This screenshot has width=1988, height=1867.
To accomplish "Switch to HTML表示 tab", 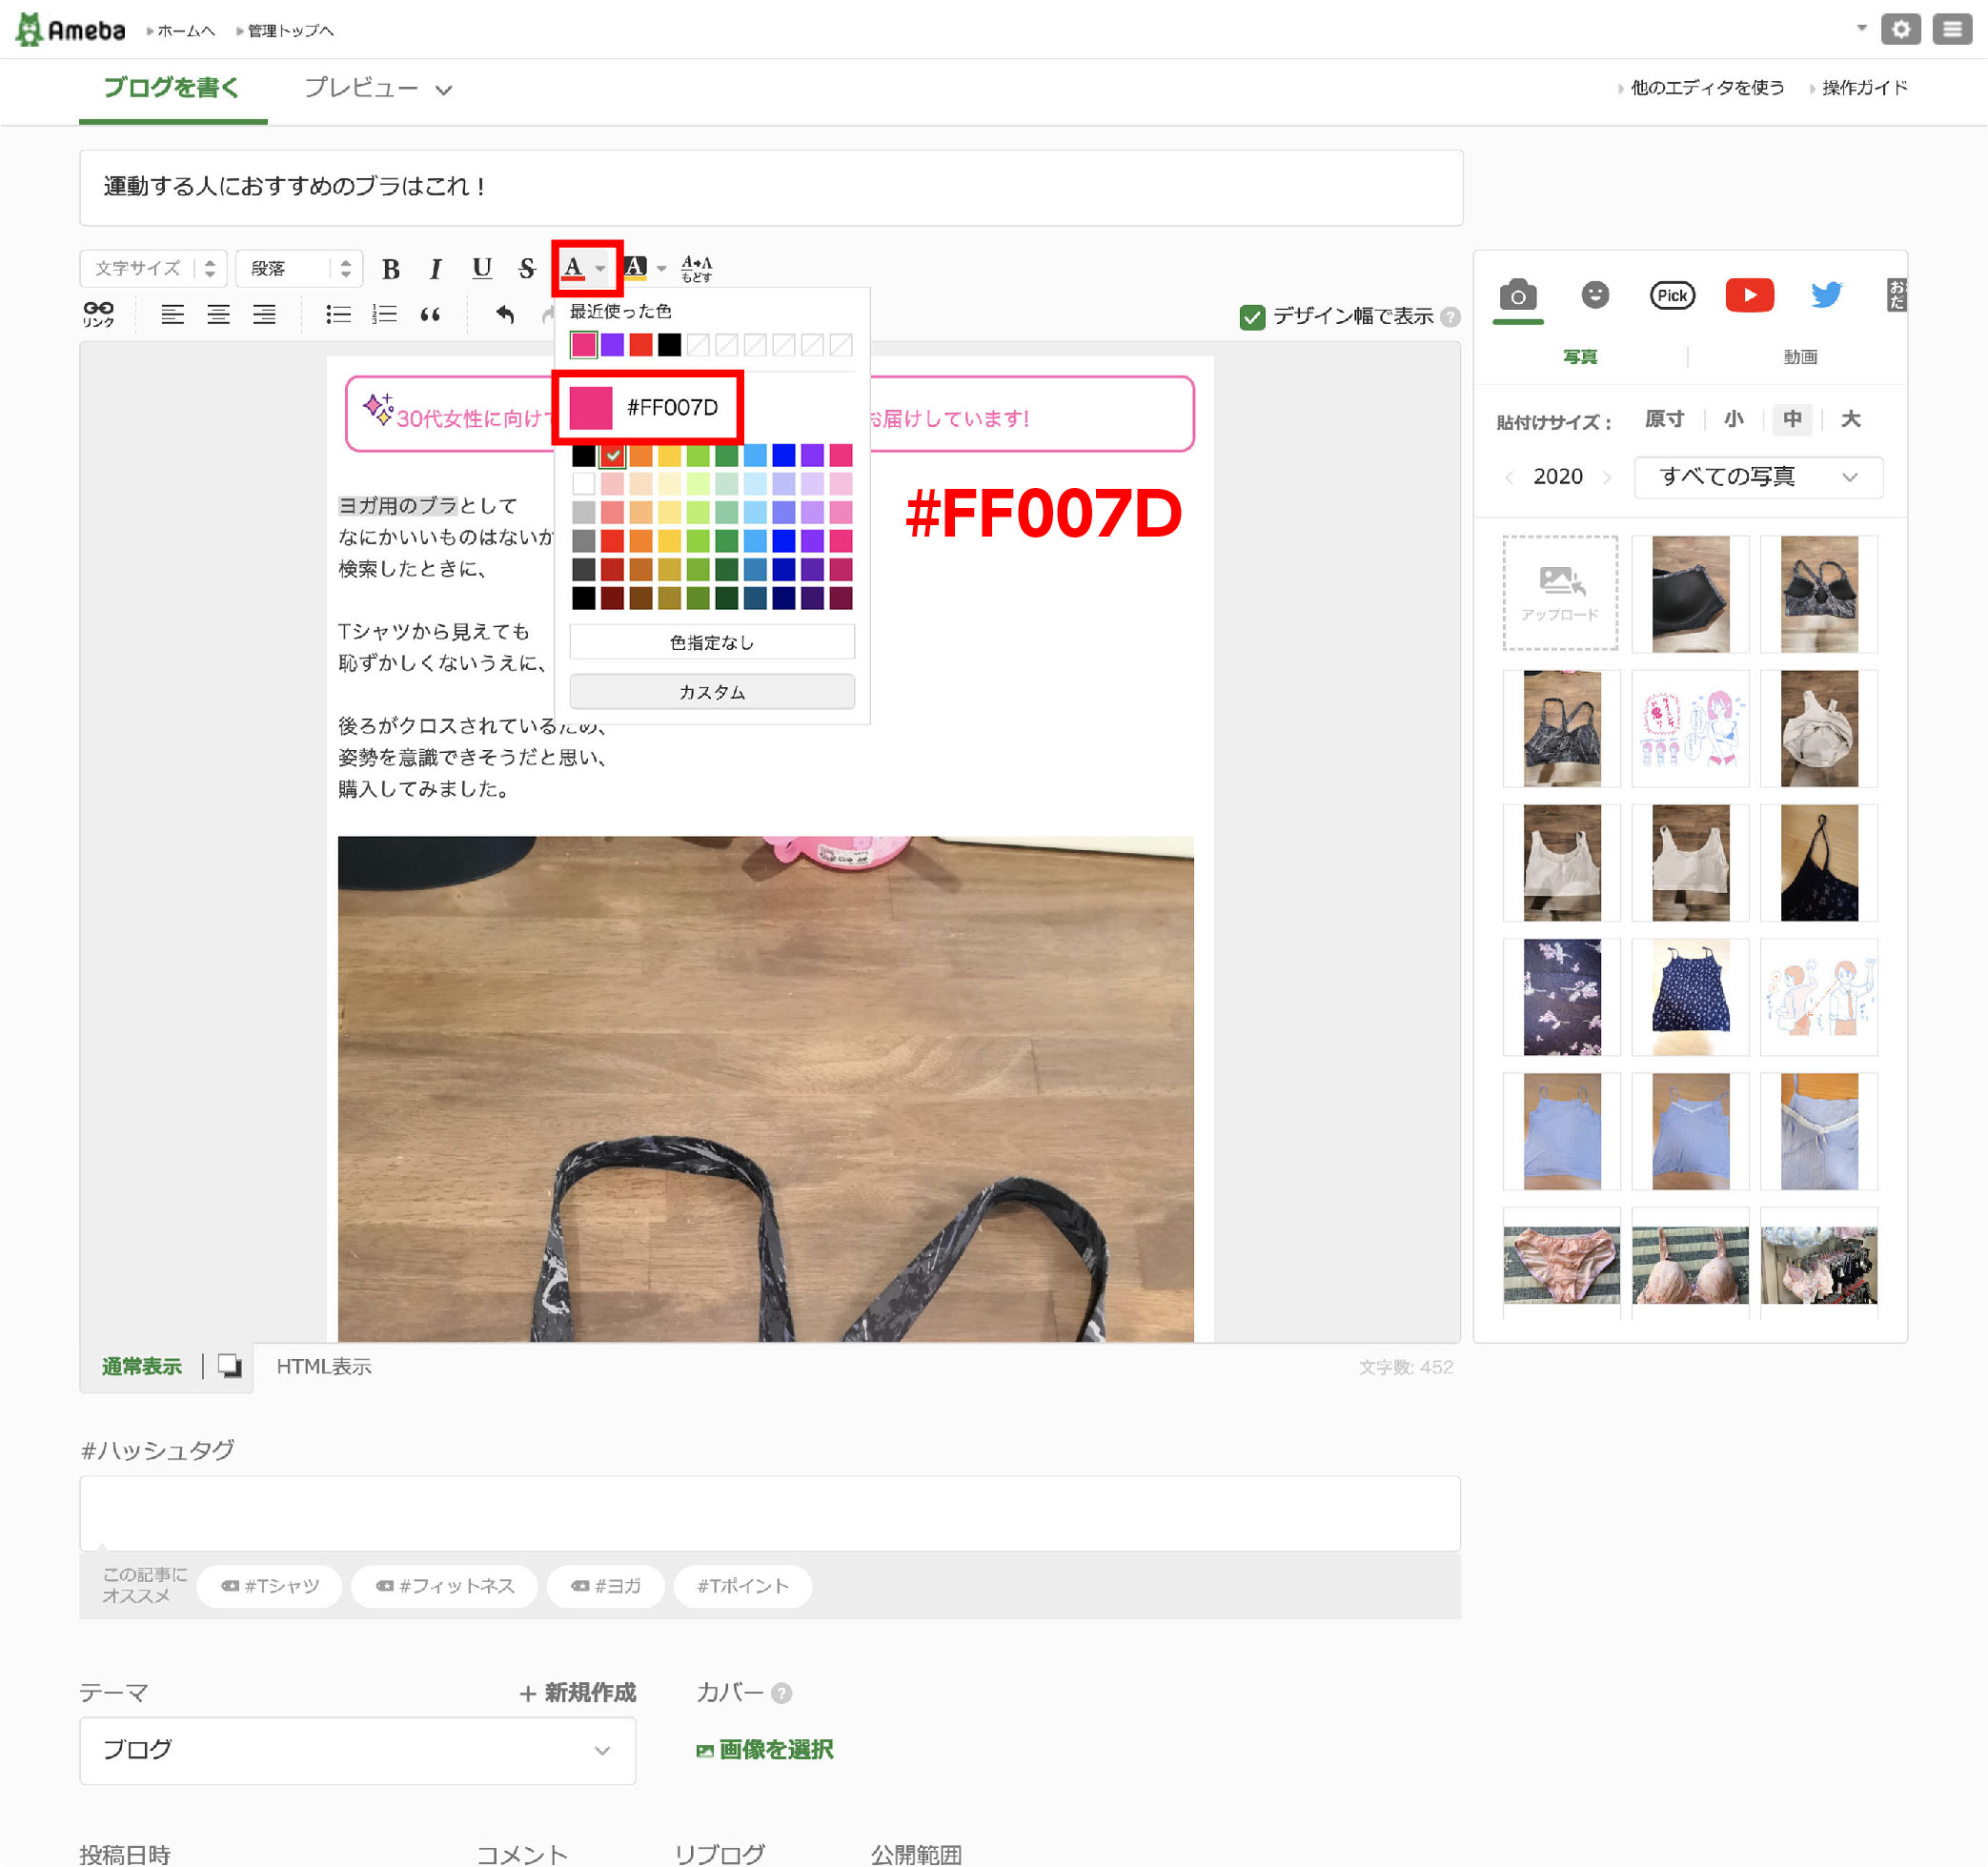I will click(323, 1366).
